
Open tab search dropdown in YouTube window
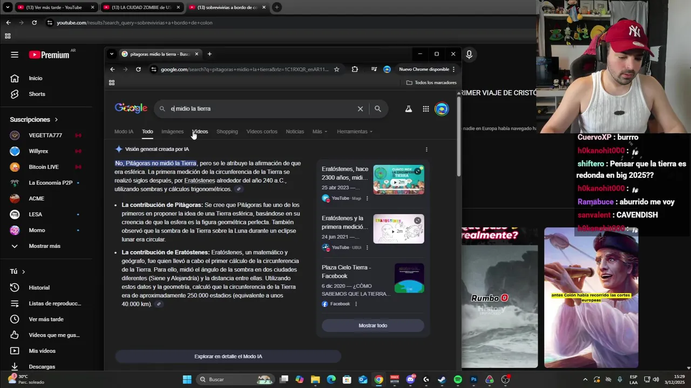coord(8,7)
